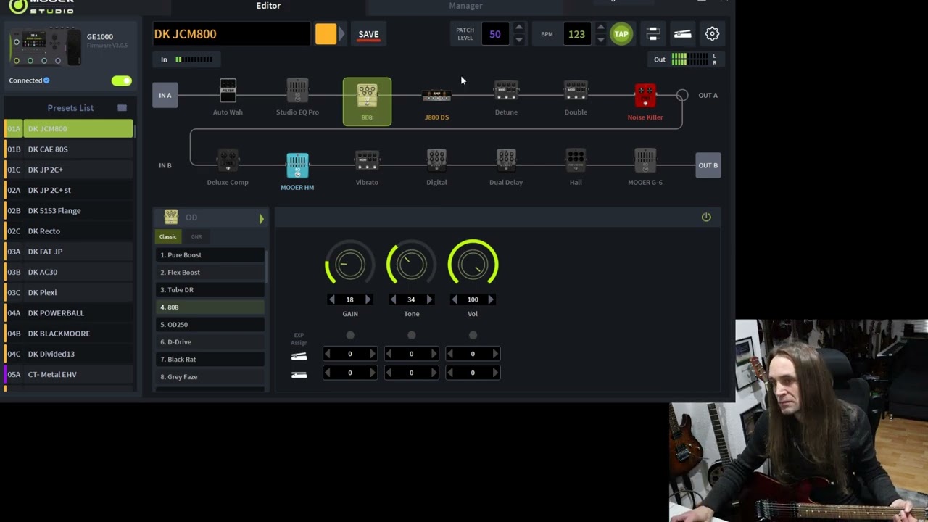Select the Auto Wah pedal block
928x522 pixels.
click(228, 91)
